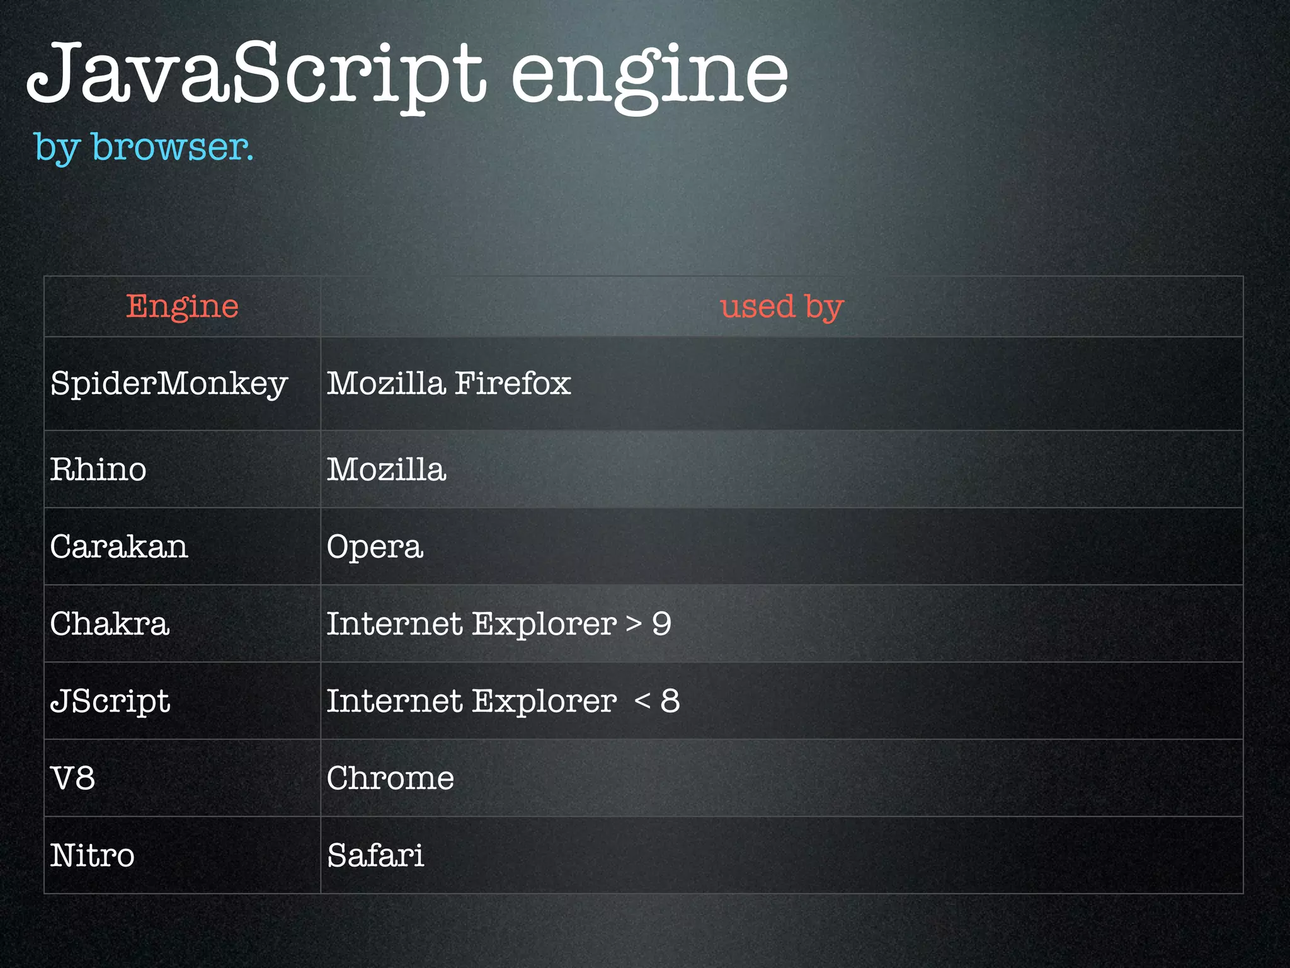This screenshot has height=968, width=1290.
Task: Select the 'used by' column header
Action: [782, 307]
